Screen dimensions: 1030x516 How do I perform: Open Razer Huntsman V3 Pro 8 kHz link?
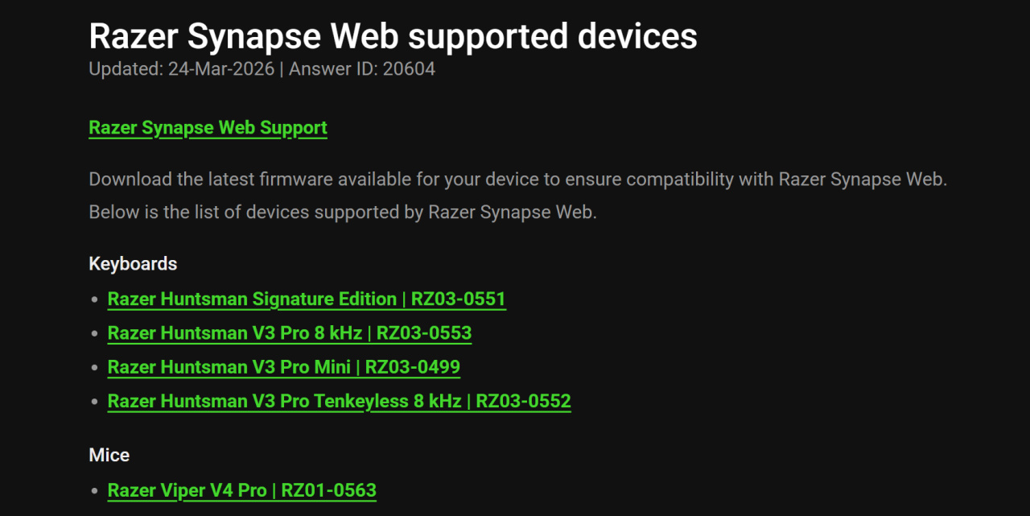click(x=290, y=333)
